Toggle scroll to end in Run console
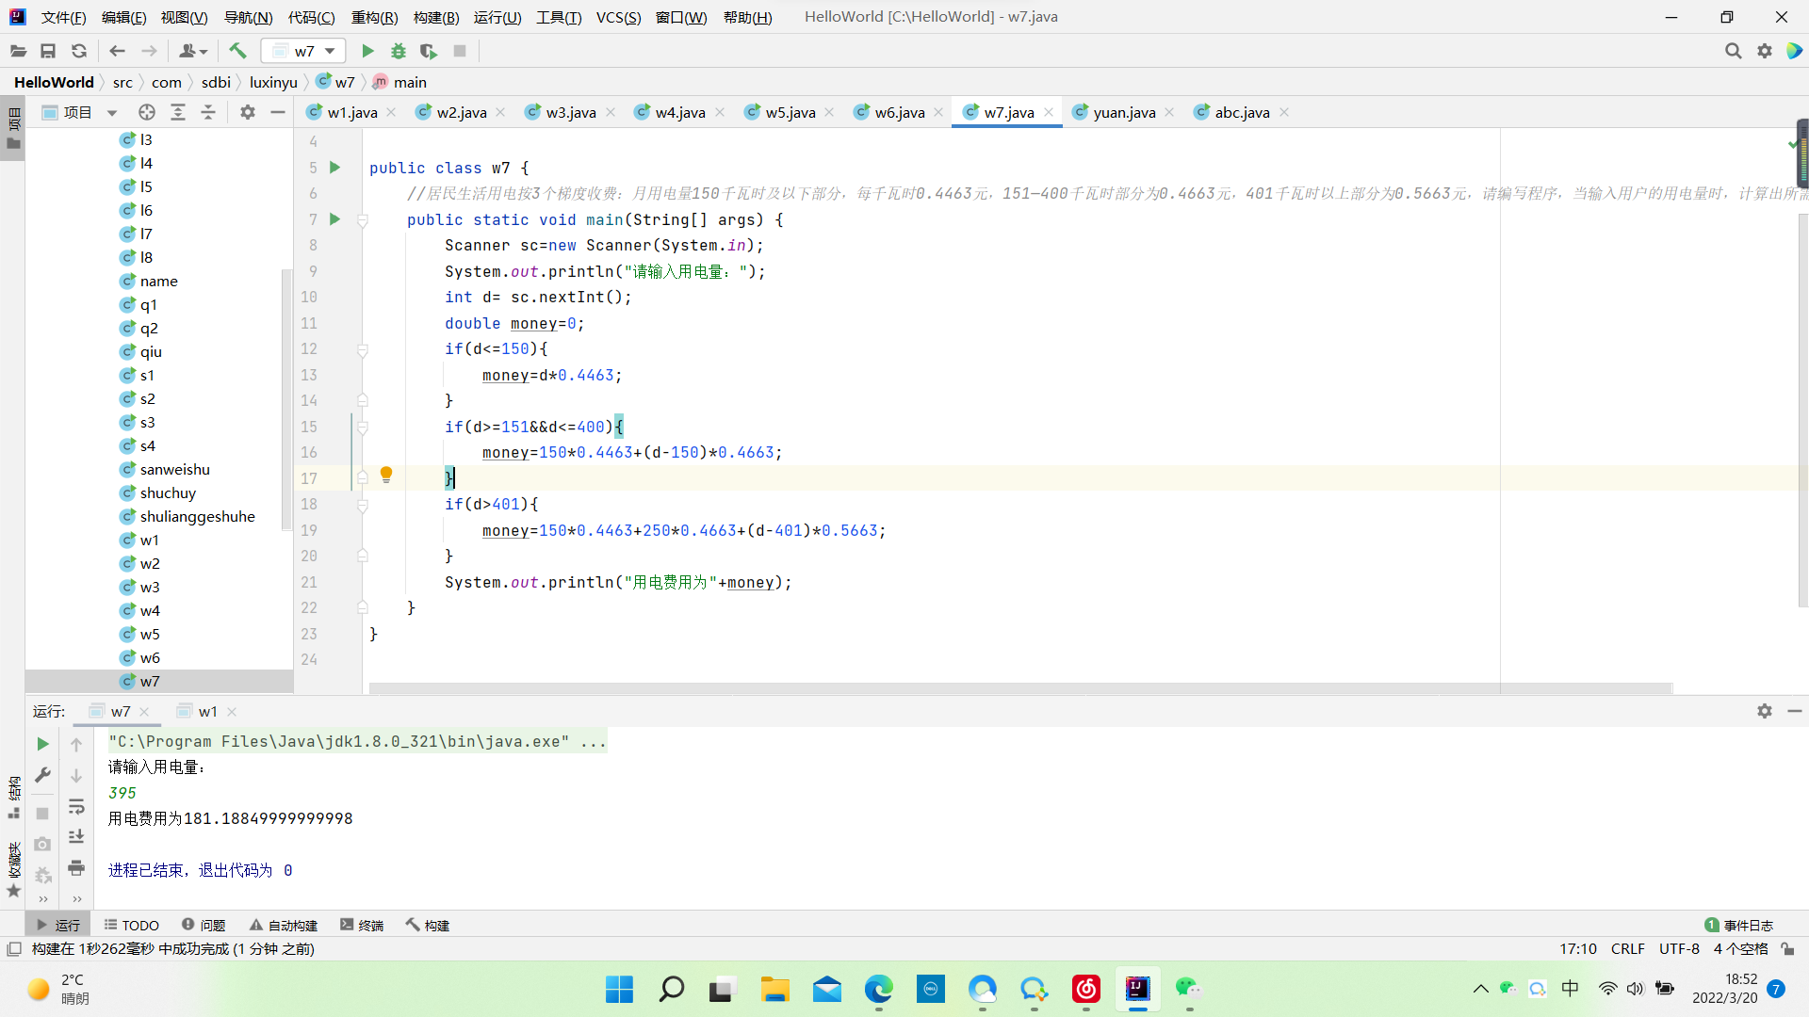1809x1017 pixels. pyautogui.click(x=76, y=836)
